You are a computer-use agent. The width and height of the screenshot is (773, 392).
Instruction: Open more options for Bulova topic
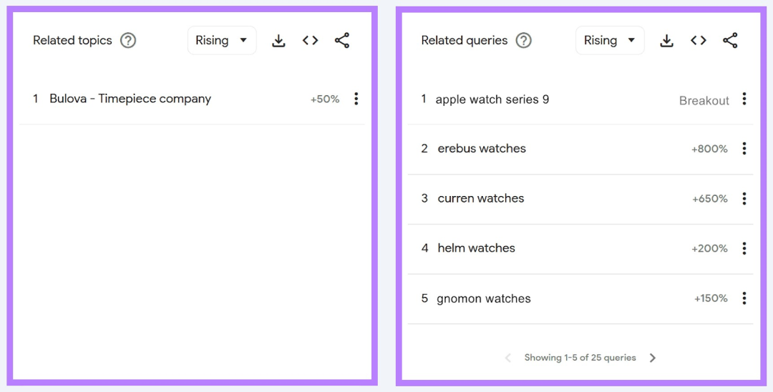[x=356, y=99]
